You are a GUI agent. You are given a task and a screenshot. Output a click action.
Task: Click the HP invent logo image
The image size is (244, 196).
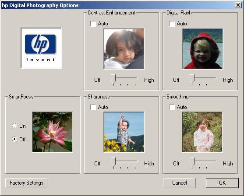[41, 48]
